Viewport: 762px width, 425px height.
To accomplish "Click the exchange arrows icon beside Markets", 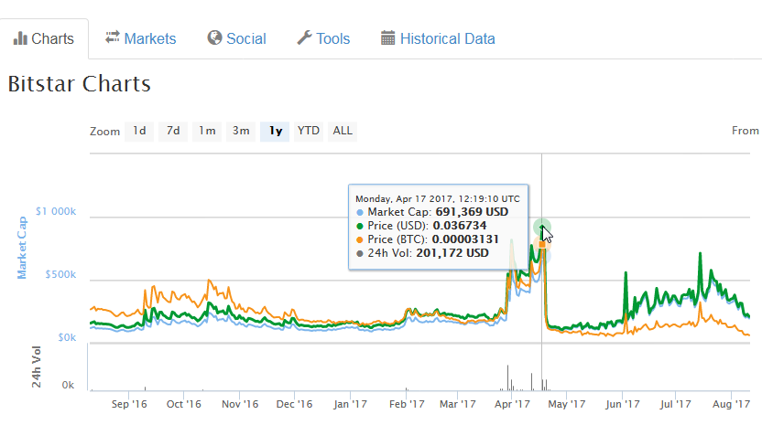I will 113,37.
